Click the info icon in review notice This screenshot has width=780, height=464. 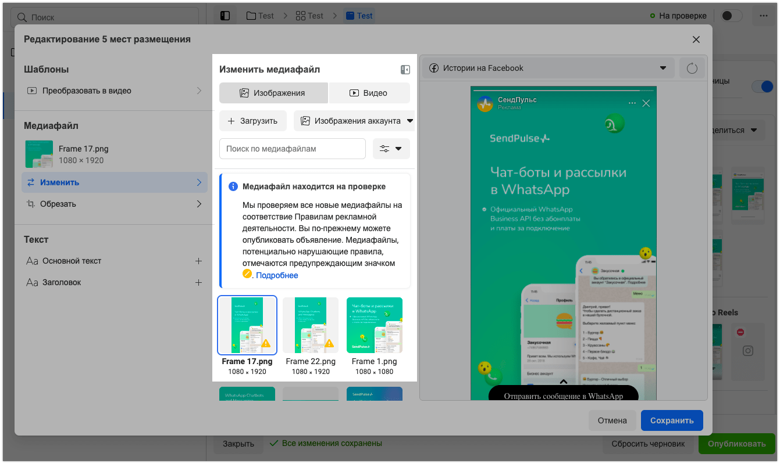click(233, 186)
